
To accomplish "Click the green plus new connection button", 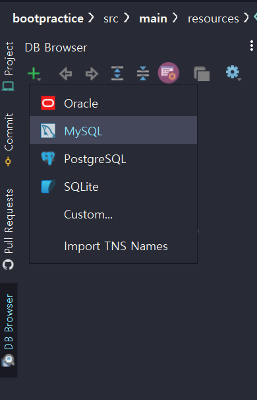I will [34, 74].
